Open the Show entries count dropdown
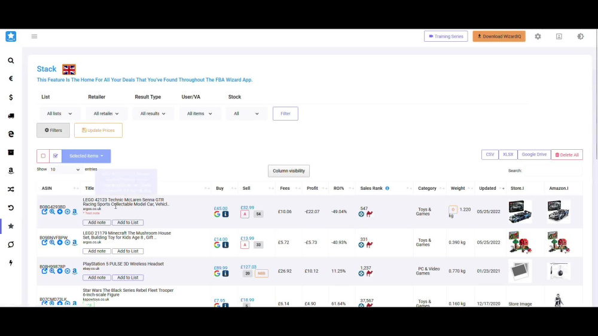The image size is (598, 336). coord(65,169)
